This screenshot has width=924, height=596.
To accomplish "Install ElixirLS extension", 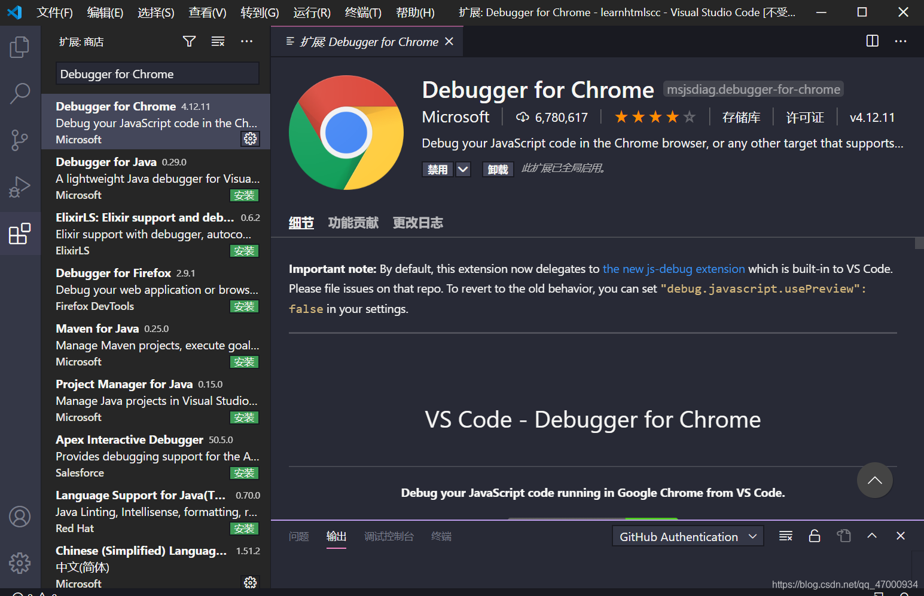I will [244, 251].
